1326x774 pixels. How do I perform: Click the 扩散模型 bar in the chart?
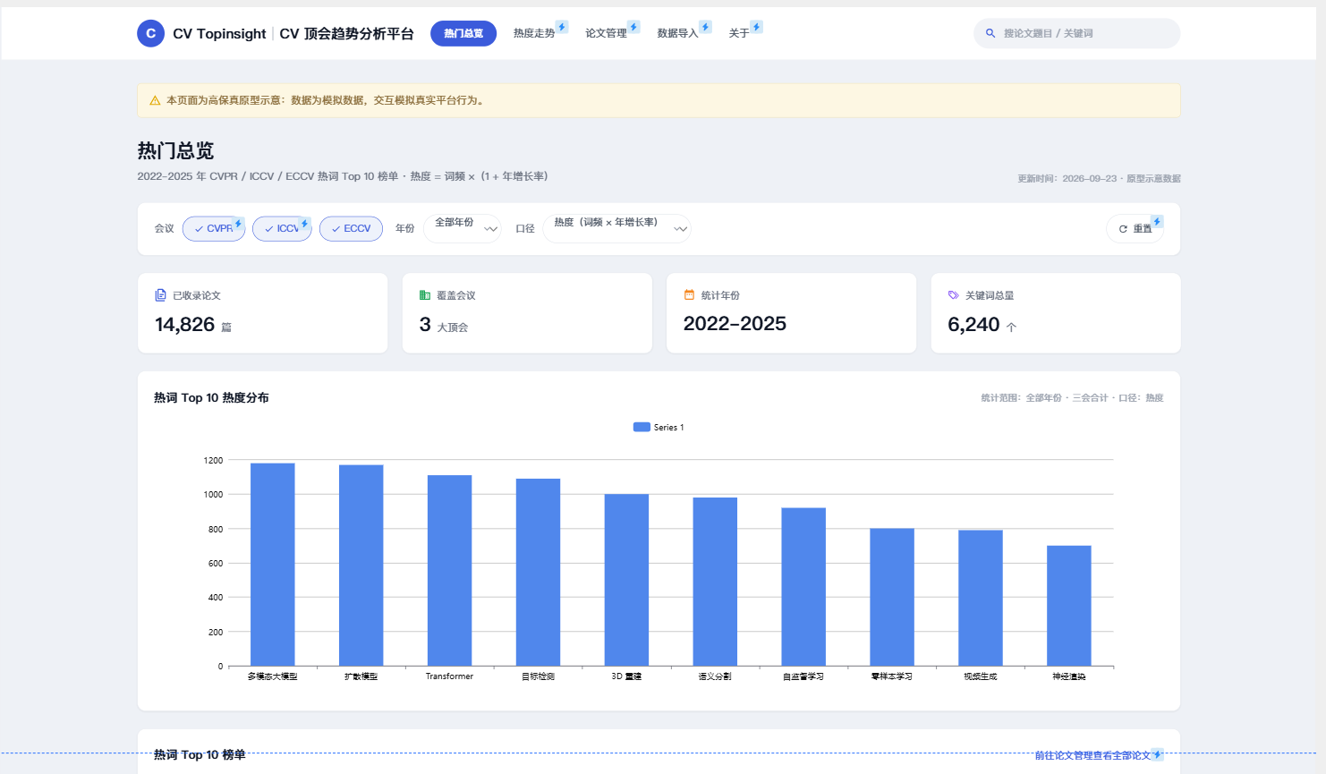coord(361,566)
